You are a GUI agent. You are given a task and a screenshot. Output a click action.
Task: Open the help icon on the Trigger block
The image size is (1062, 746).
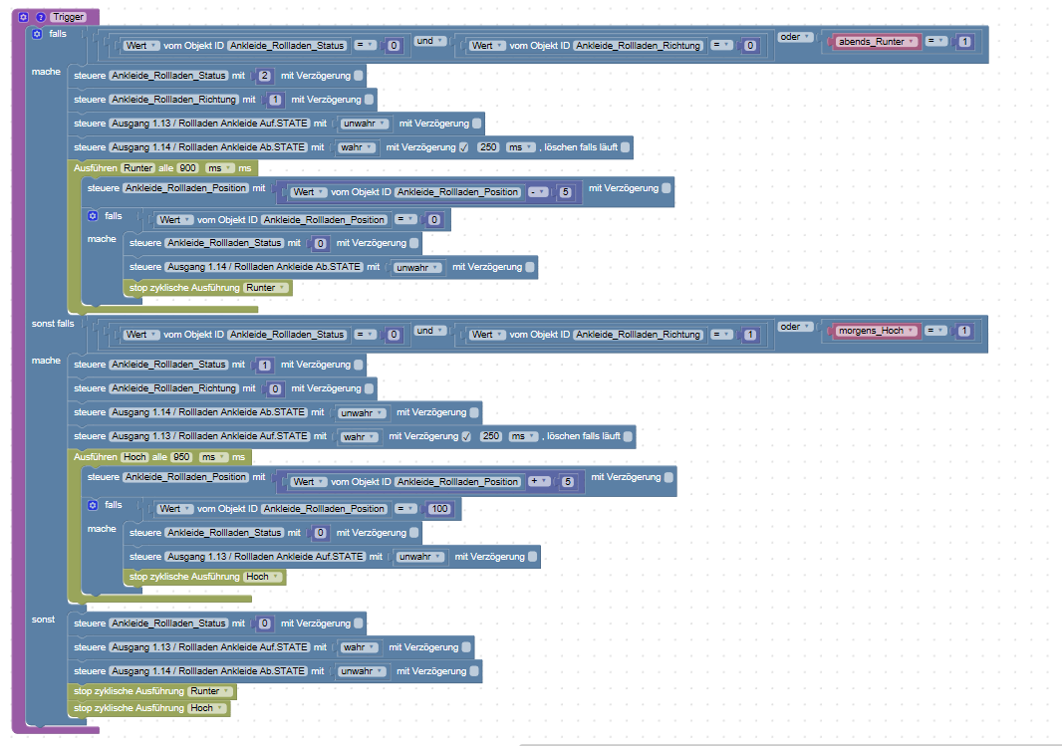41,17
